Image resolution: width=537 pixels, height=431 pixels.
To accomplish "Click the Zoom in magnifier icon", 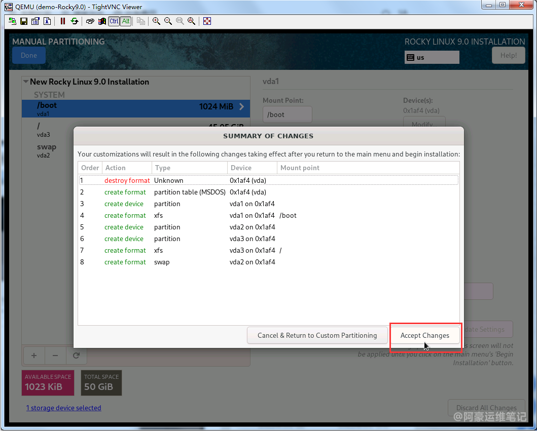I will click(x=156, y=21).
